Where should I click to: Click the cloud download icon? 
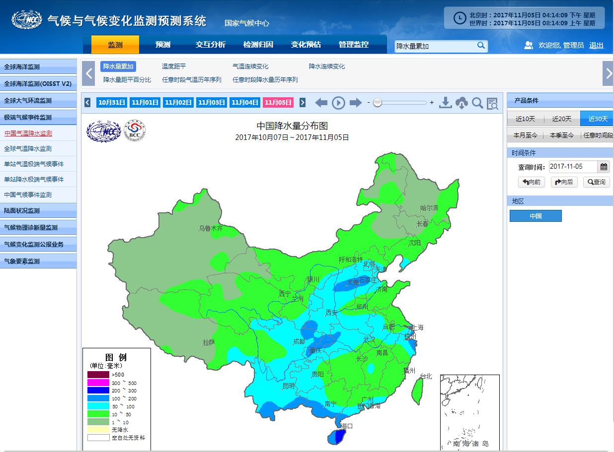pos(461,103)
